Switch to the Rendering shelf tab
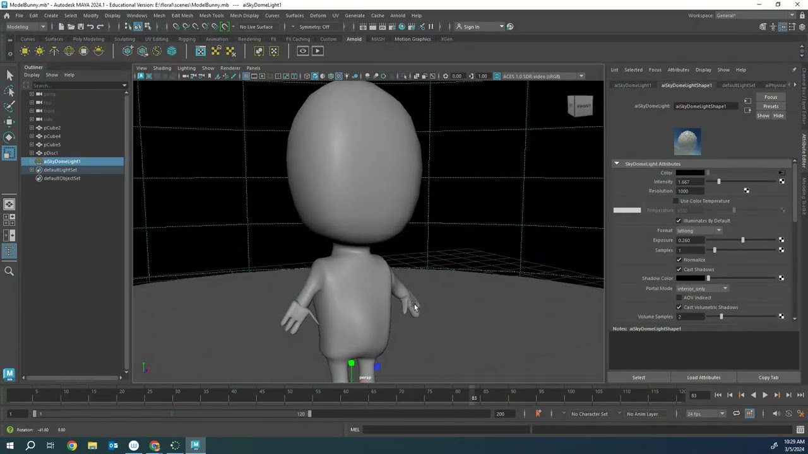 [x=249, y=39]
